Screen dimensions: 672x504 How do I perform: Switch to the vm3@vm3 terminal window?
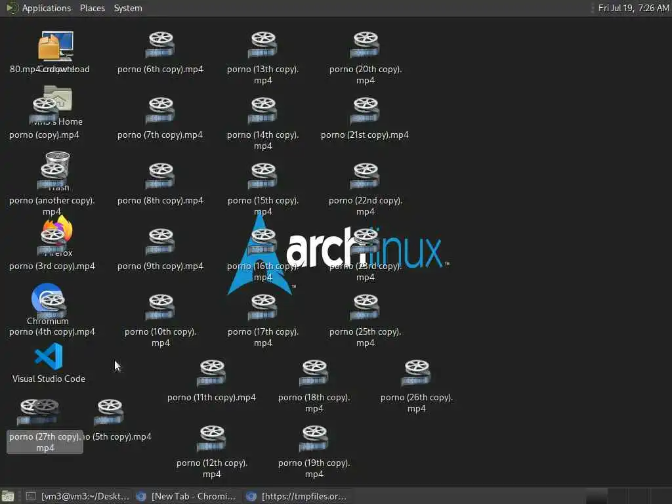(x=78, y=496)
